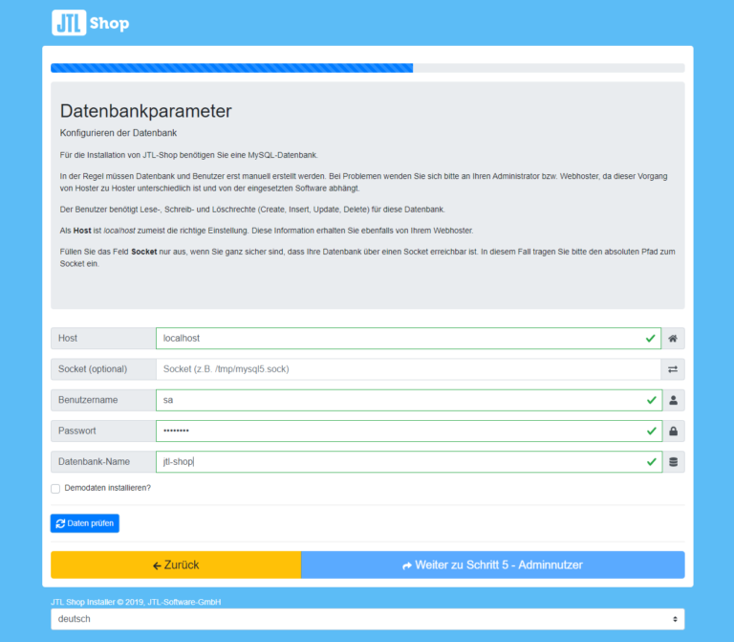
Task: Click the home icon beside Host field
Action: point(673,339)
